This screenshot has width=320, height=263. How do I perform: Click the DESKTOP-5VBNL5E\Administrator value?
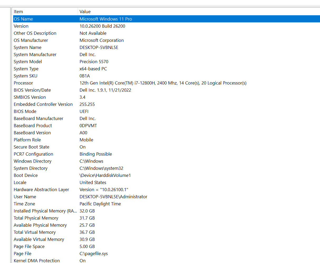tap(114, 197)
